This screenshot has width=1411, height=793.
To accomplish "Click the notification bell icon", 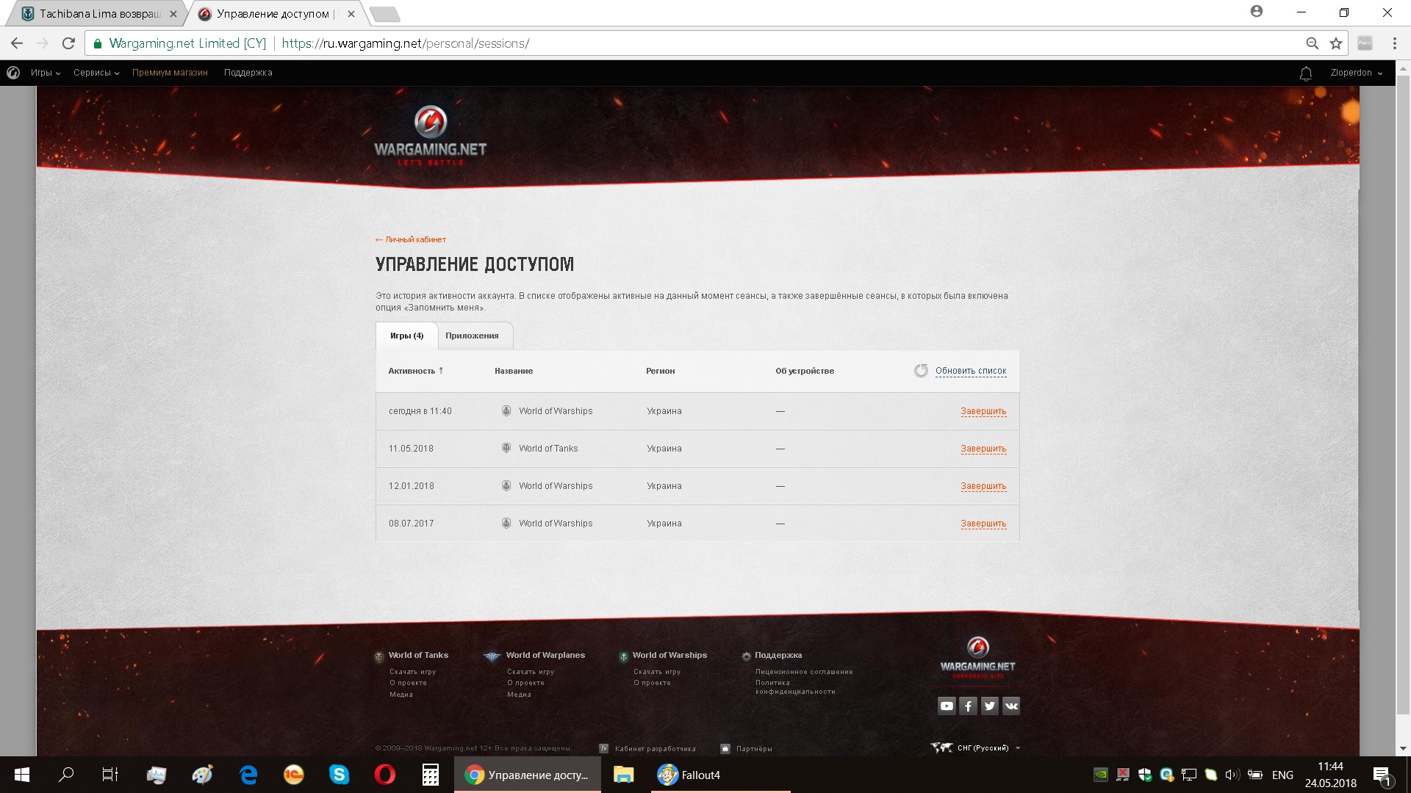I will [x=1306, y=73].
